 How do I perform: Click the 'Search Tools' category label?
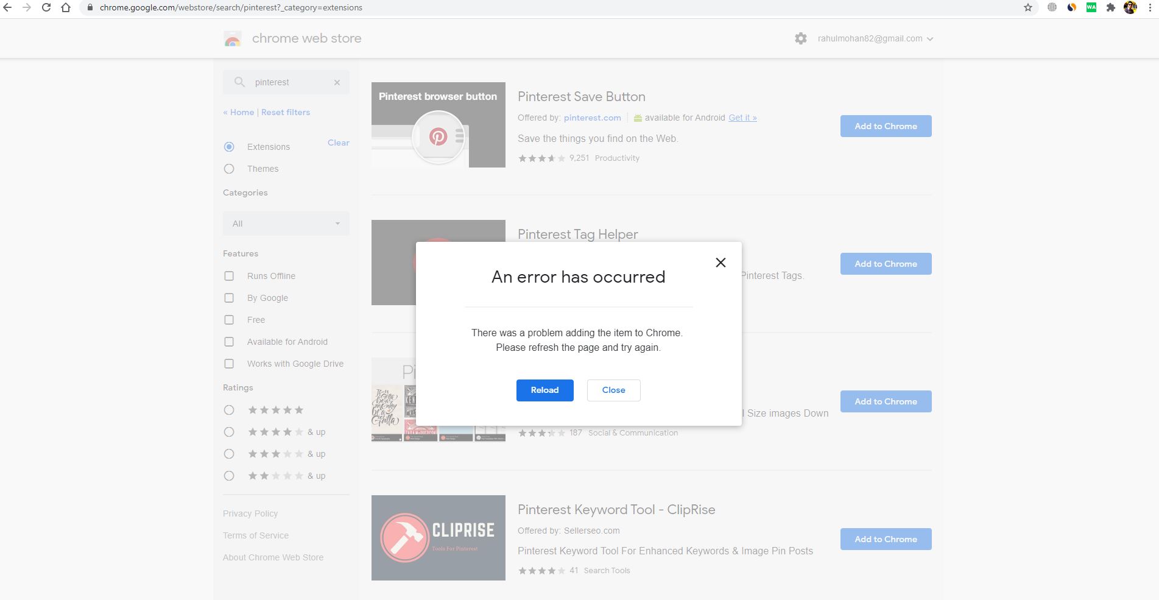607,571
